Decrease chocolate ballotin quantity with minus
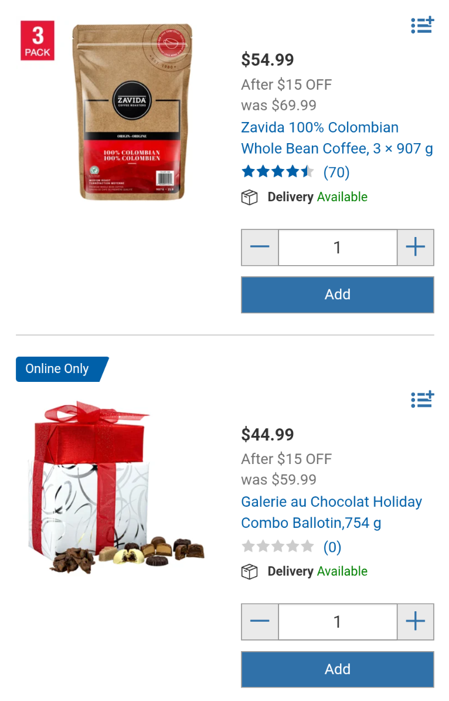This screenshot has width=449, height=701. click(260, 621)
